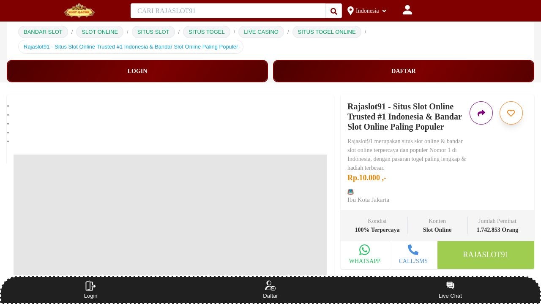Contact via CALL/SMS button
The image size is (541, 304).
(413, 255)
